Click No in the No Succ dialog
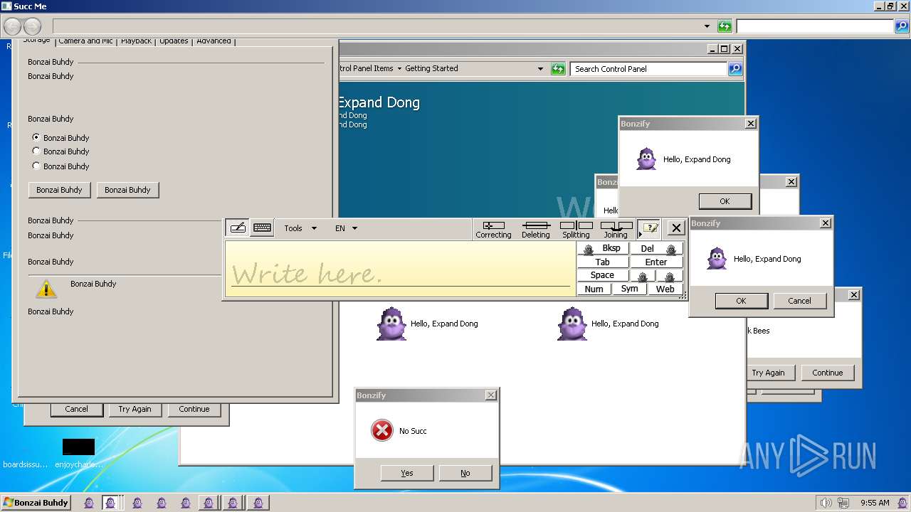Viewport: 911px width, 512px height. pyautogui.click(x=465, y=473)
